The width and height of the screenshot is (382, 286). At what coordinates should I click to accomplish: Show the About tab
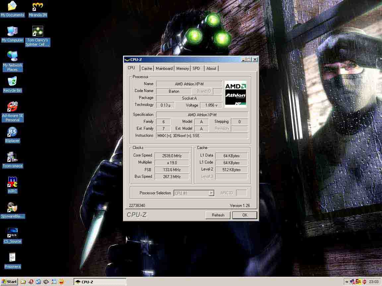pyautogui.click(x=211, y=69)
